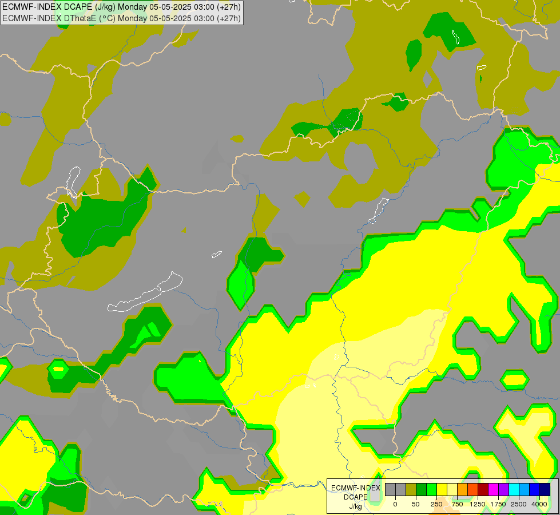Click the 'J/kg' unit label in legend
The height and width of the screenshot is (515, 560).
pos(355,506)
